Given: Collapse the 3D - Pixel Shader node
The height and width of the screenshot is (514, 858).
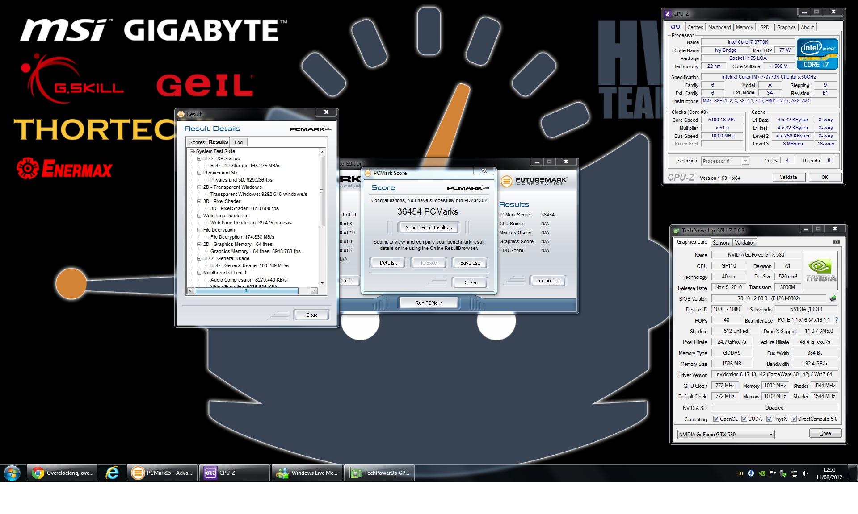Looking at the screenshot, I should tap(199, 201).
